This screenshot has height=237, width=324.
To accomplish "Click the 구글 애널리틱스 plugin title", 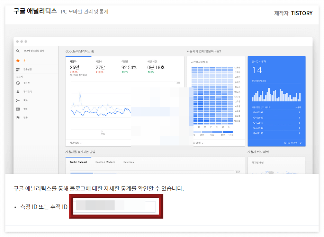I will 35,11.
